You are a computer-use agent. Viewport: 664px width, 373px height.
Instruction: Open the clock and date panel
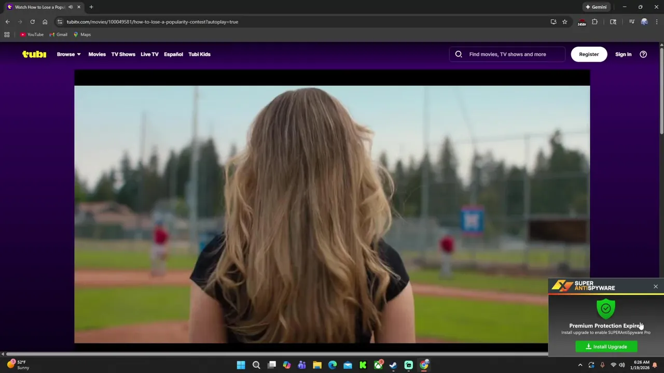pos(641,365)
